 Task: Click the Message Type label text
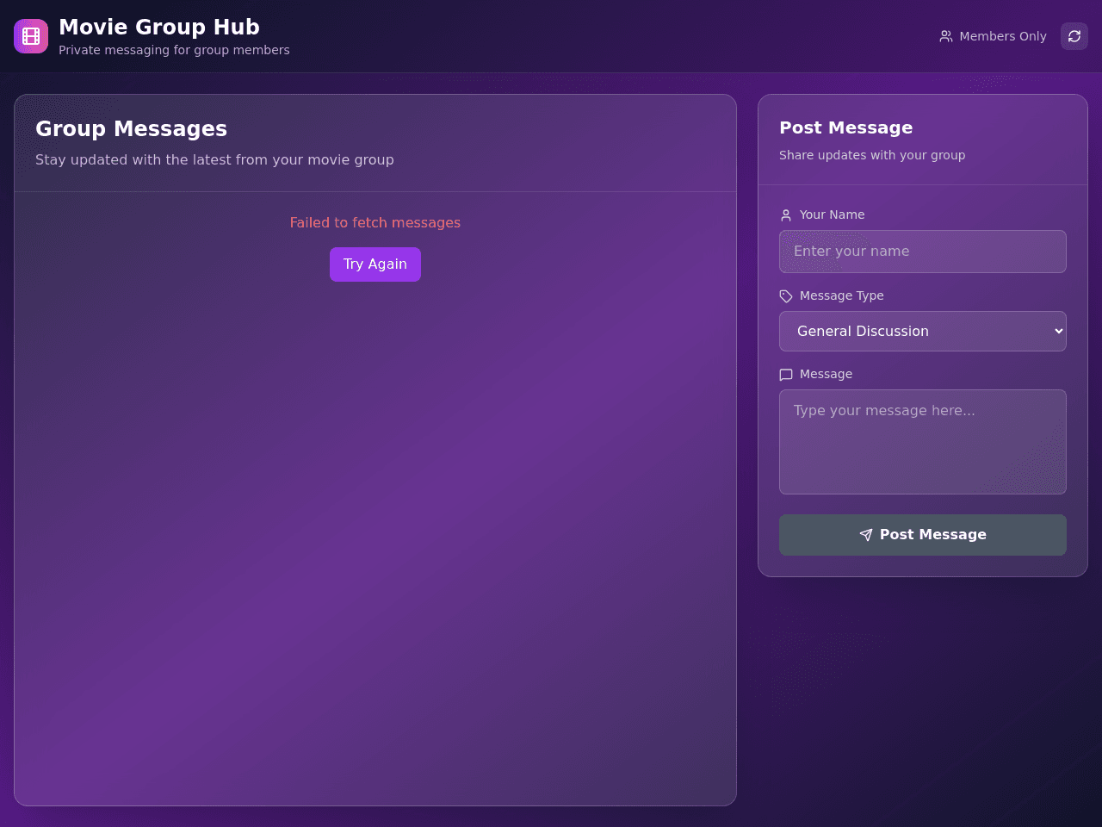tap(842, 295)
